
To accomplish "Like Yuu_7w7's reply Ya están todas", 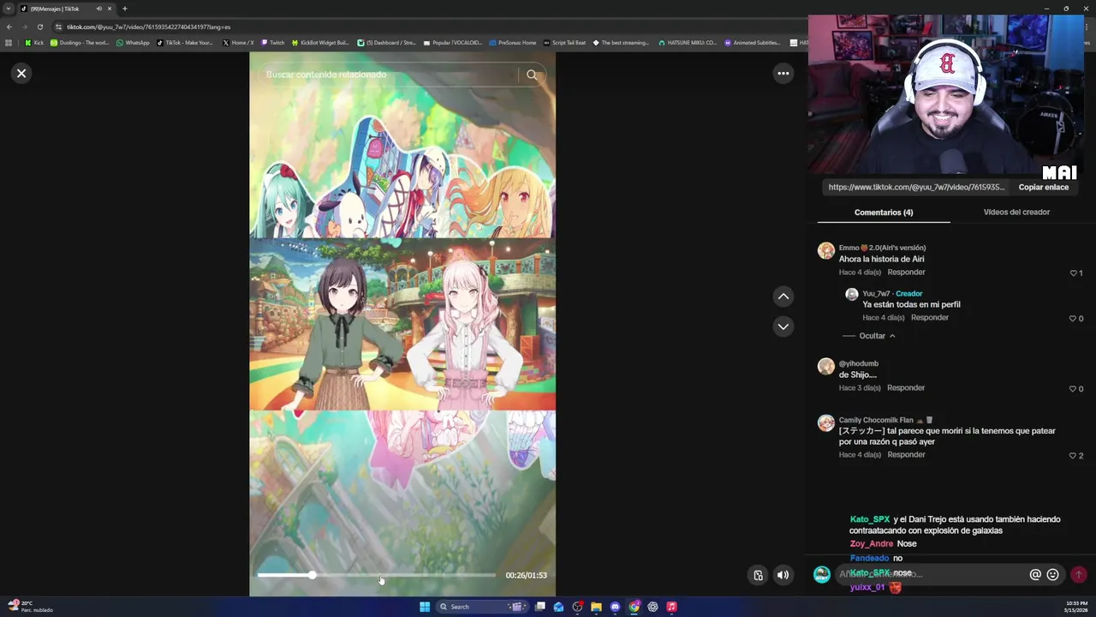I will pyautogui.click(x=1075, y=319).
